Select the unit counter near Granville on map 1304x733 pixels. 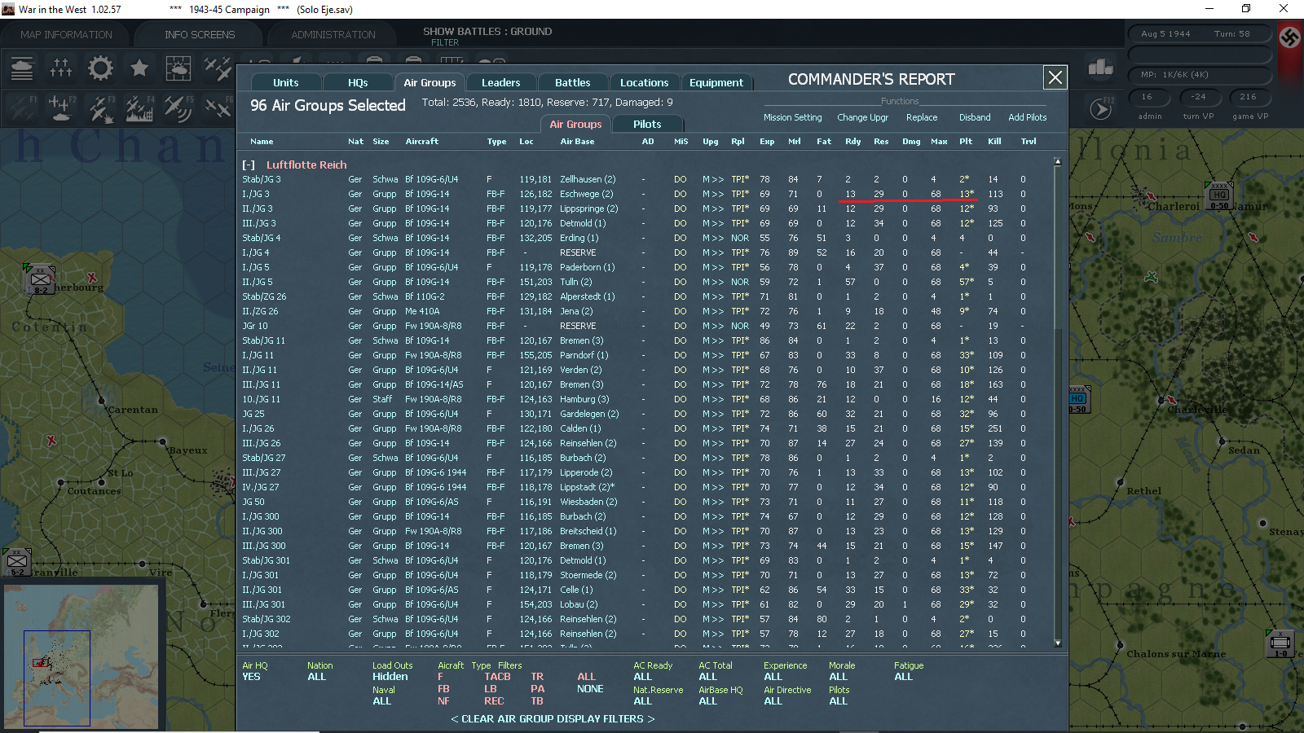[x=17, y=561]
